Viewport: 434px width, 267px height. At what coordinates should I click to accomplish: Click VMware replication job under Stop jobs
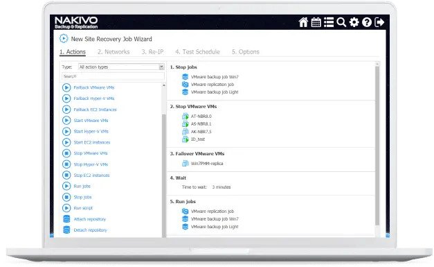point(213,85)
